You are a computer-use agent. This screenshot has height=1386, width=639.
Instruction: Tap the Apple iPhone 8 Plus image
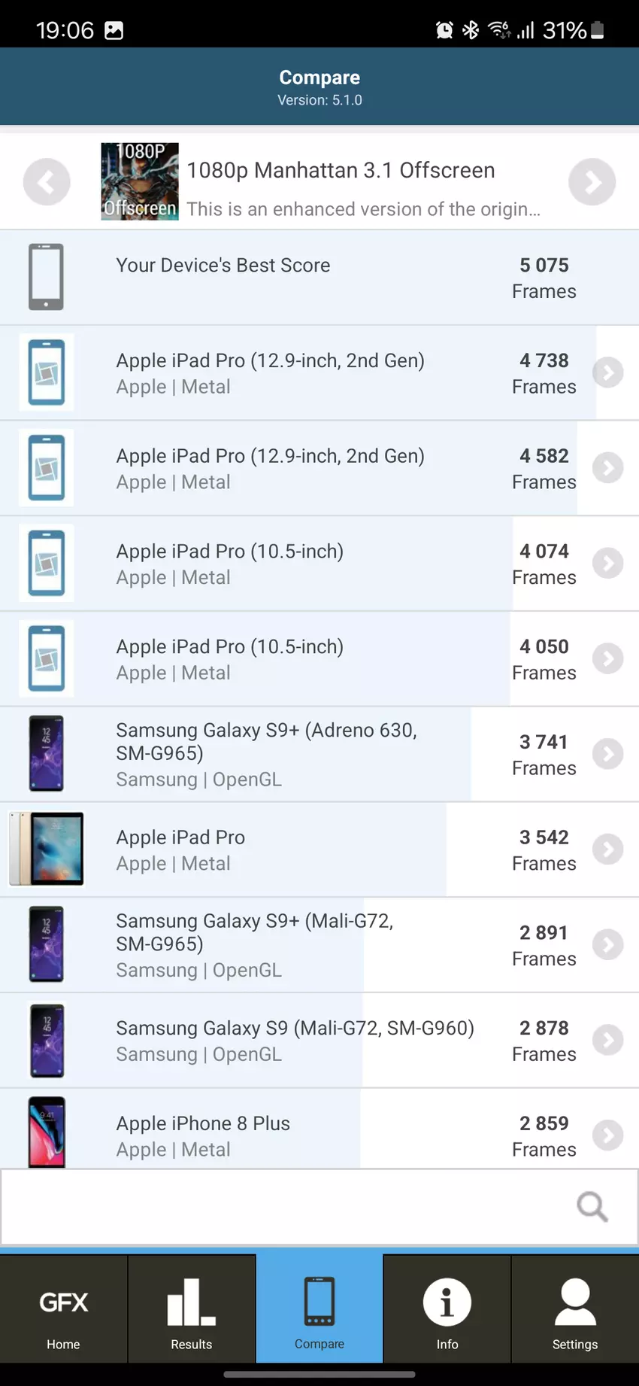coord(47,1132)
